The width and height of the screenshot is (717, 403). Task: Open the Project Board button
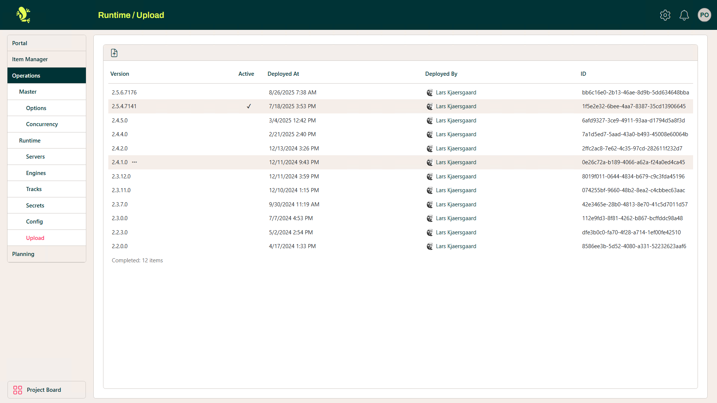(47, 390)
